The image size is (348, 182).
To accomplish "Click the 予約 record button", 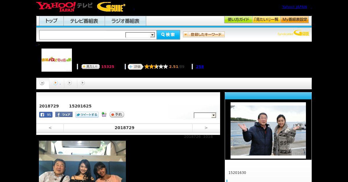I will (117, 115).
